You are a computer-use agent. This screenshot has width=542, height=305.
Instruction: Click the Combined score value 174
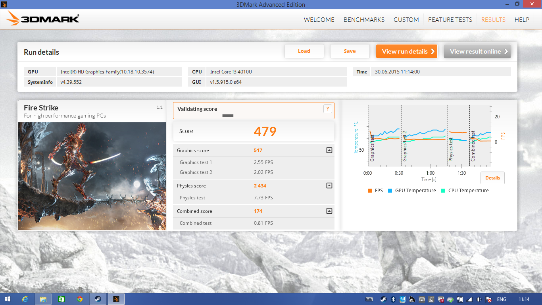258,211
